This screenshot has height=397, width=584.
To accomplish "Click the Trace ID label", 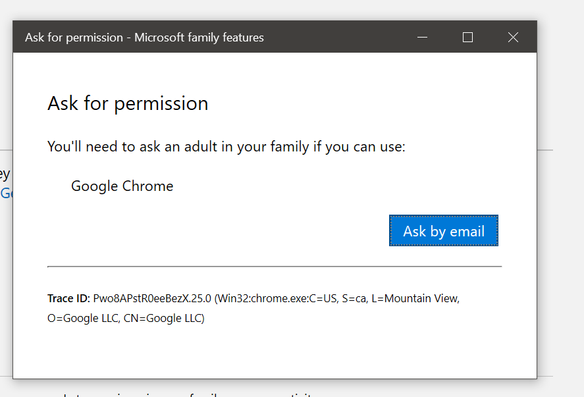I will [68, 298].
